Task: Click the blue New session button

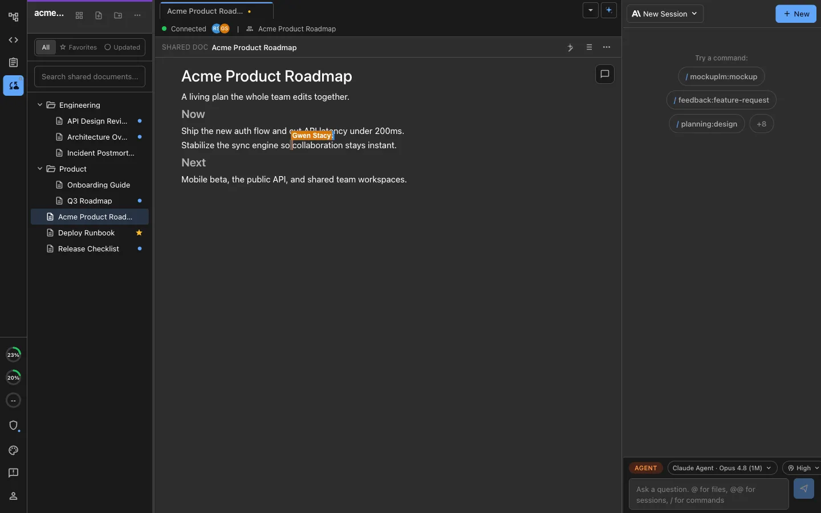Action: click(x=796, y=14)
